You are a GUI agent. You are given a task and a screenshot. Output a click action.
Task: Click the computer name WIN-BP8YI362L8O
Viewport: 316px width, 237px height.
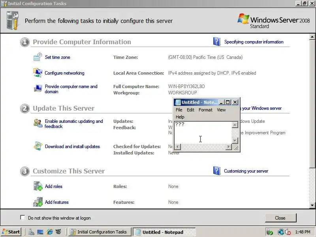[186, 87]
